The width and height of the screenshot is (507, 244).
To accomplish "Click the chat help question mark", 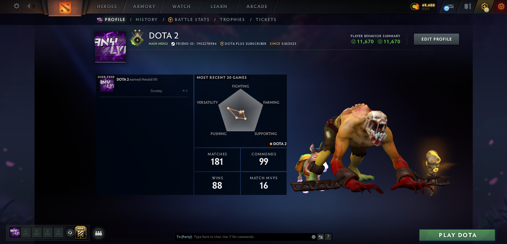I will pos(328,237).
